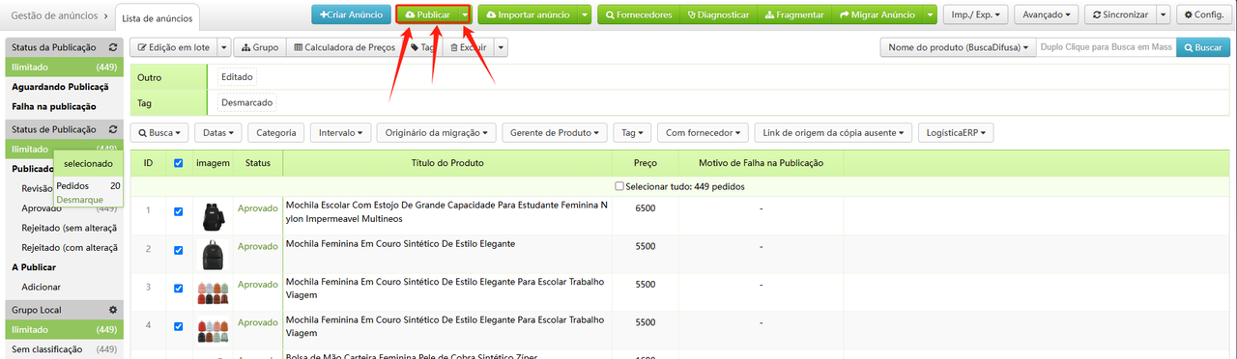This screenshot has width=1237, height=359.
Task: Click the Criar Anúncio button
Action: pyautogui.click(x=351, y=15)
